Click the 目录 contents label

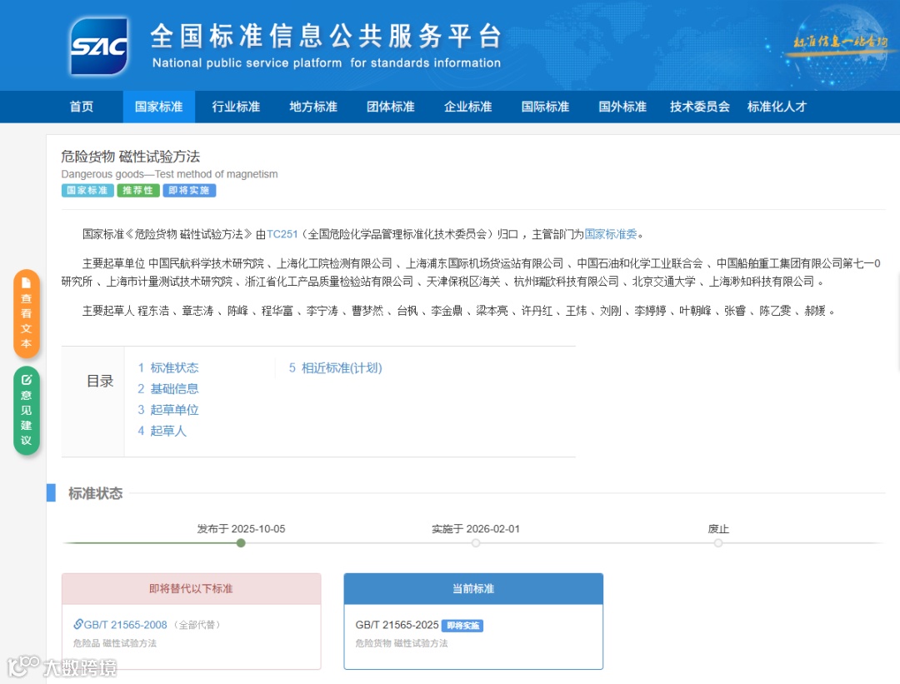pos(100,381)
